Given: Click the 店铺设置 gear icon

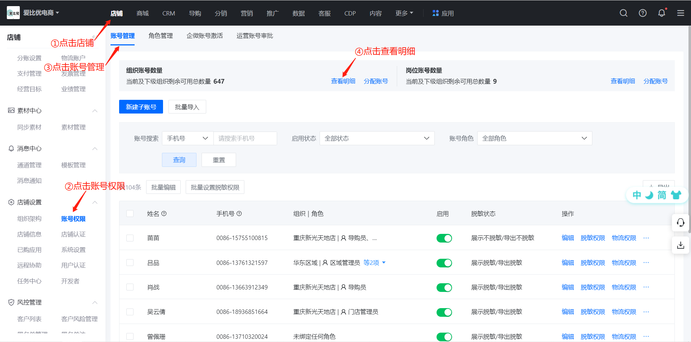Looking at the screenshot, I should click(12, 202).
